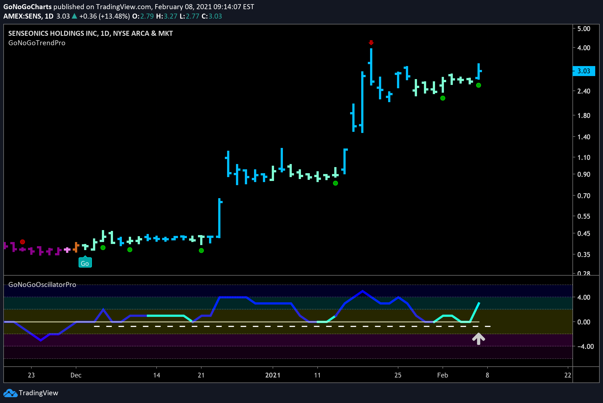Click the red dot marker near November 23
603x403 pixels.
(22, 242)
